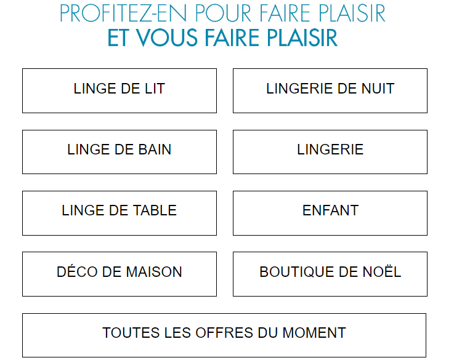
Task: Follow the bath linen (Linge de bain) link
Action: pos(120,151)
